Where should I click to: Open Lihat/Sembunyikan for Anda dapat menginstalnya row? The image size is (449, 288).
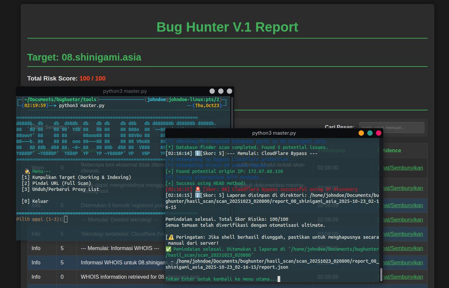pos(403,188)
